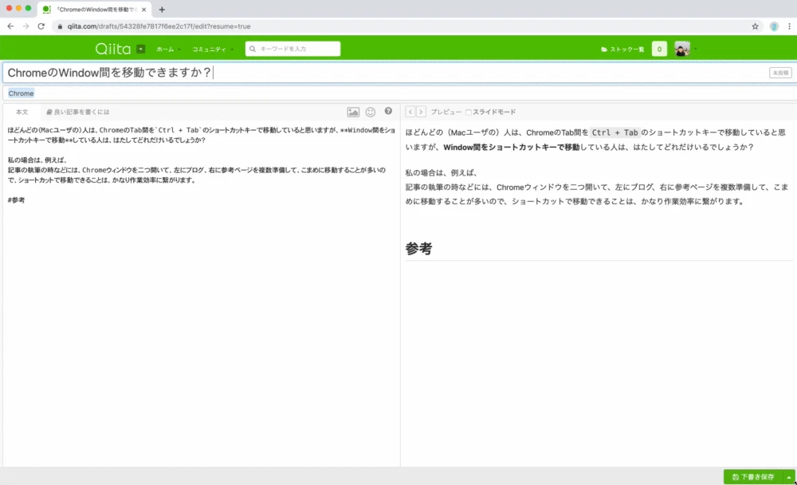Click into the Markdown body text editor

click(202, 293)
